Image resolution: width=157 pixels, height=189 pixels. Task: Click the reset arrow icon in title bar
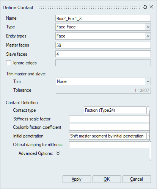(x=145, y=7)
